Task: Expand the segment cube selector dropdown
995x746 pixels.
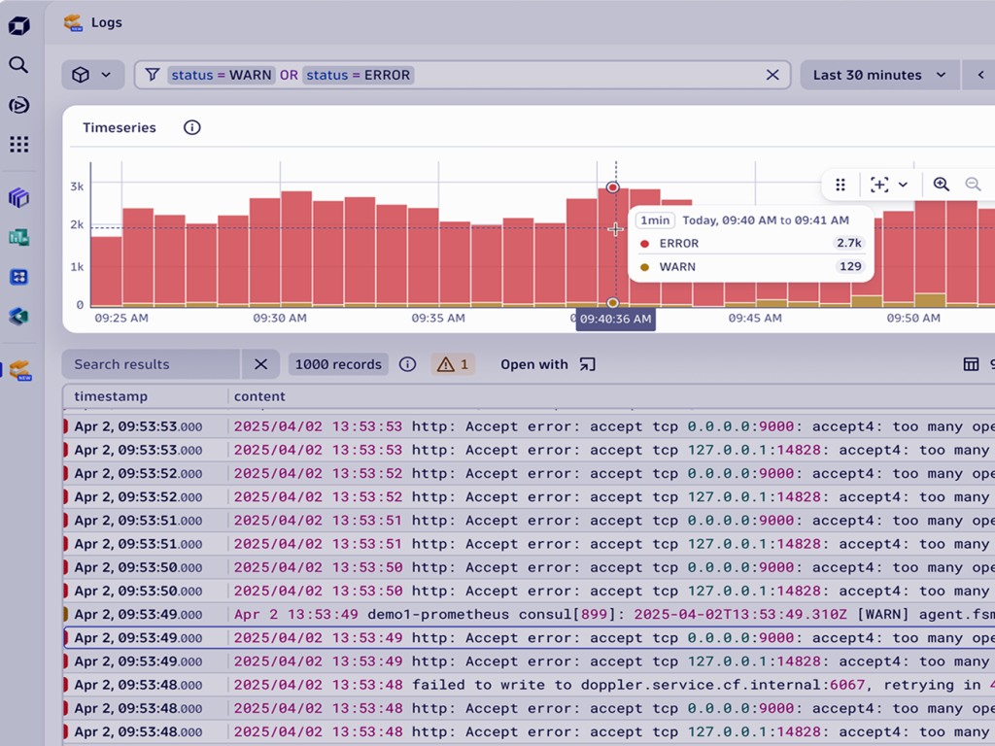Action: [92, 75]
